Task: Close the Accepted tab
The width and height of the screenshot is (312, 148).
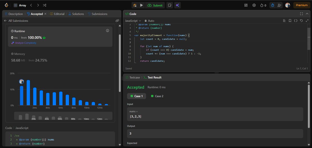Action: pos(45,14)
